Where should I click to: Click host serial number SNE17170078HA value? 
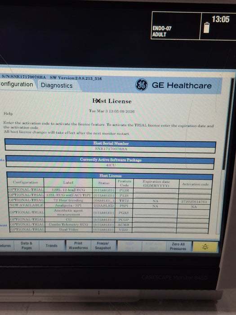[111, 149]
